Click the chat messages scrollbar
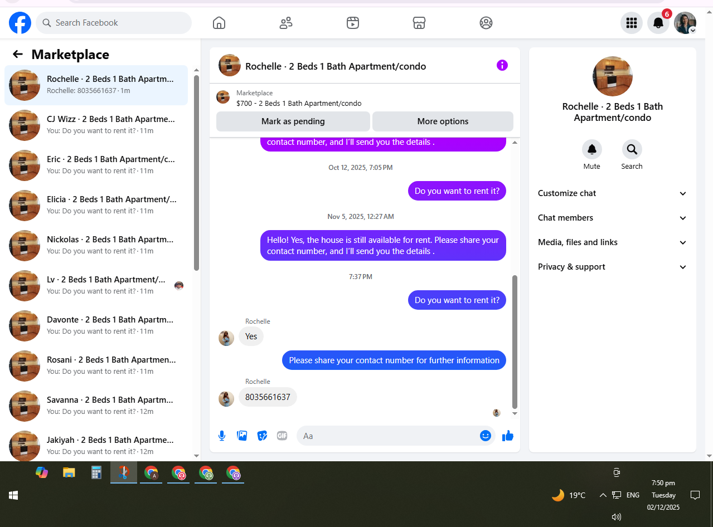 point(515,342)
